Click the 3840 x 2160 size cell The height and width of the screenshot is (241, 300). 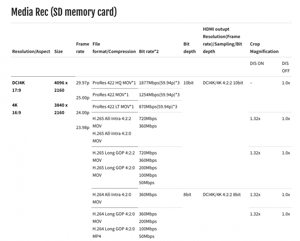pyautogui.click(x=61, y=109)
